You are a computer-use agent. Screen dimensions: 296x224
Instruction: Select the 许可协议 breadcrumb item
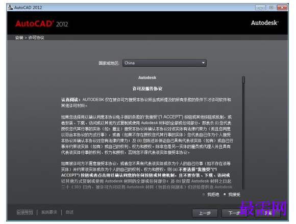pos(36,38)
